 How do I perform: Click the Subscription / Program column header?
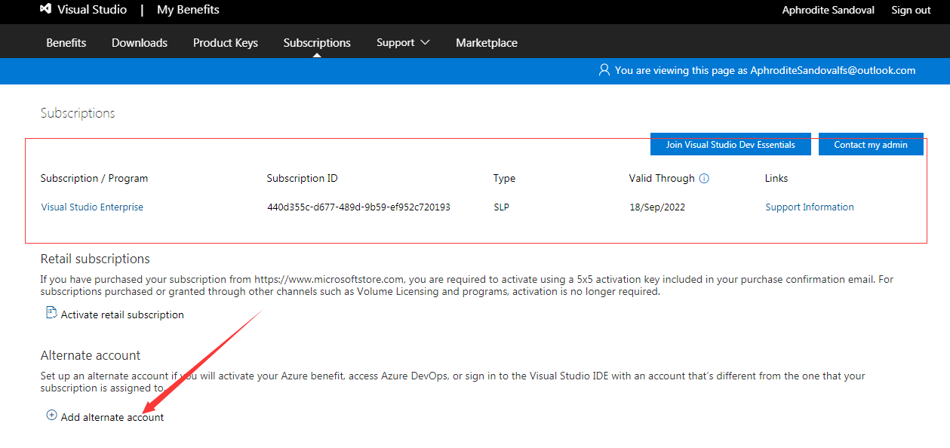[x=94, y=179]
